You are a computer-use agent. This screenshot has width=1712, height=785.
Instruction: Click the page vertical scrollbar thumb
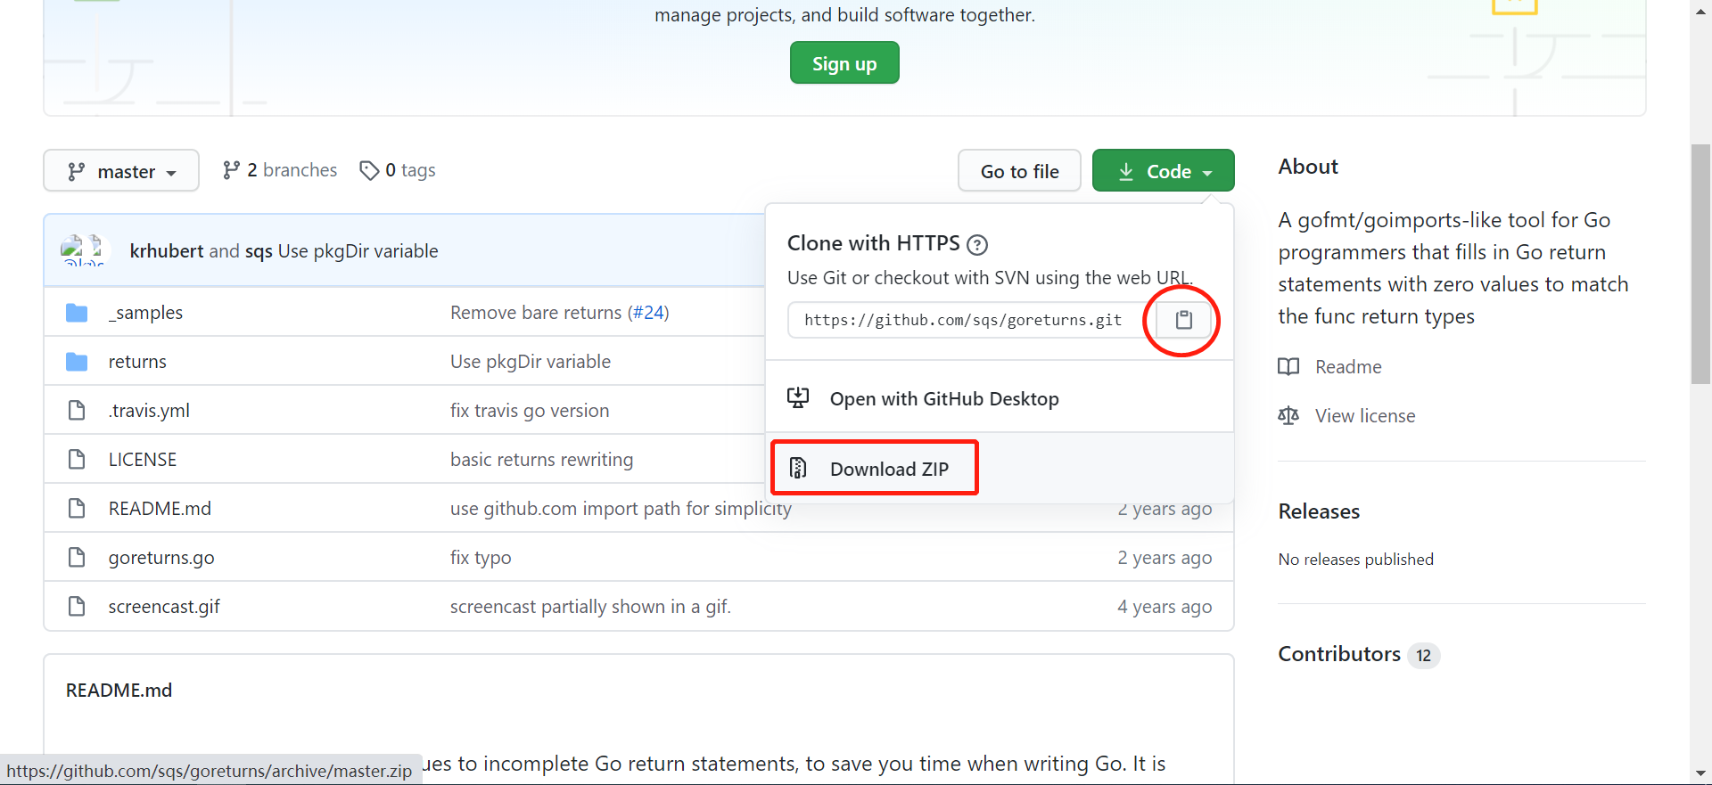1700,263
